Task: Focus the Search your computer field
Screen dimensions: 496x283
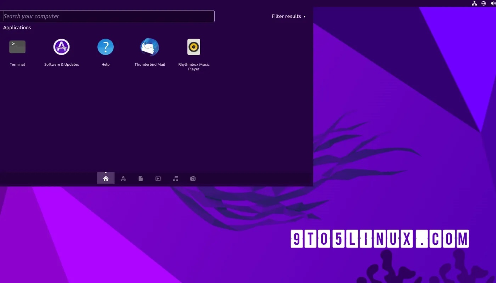Action: coord(107,16)
